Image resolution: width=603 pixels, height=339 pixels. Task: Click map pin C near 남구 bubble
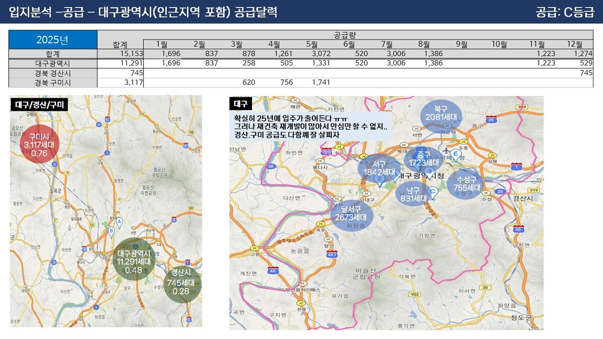tap(432, 192)
